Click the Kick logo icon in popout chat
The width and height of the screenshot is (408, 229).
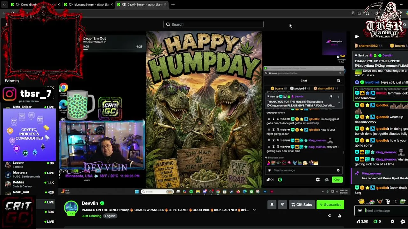pyautogui.click(x=280, y=180)
